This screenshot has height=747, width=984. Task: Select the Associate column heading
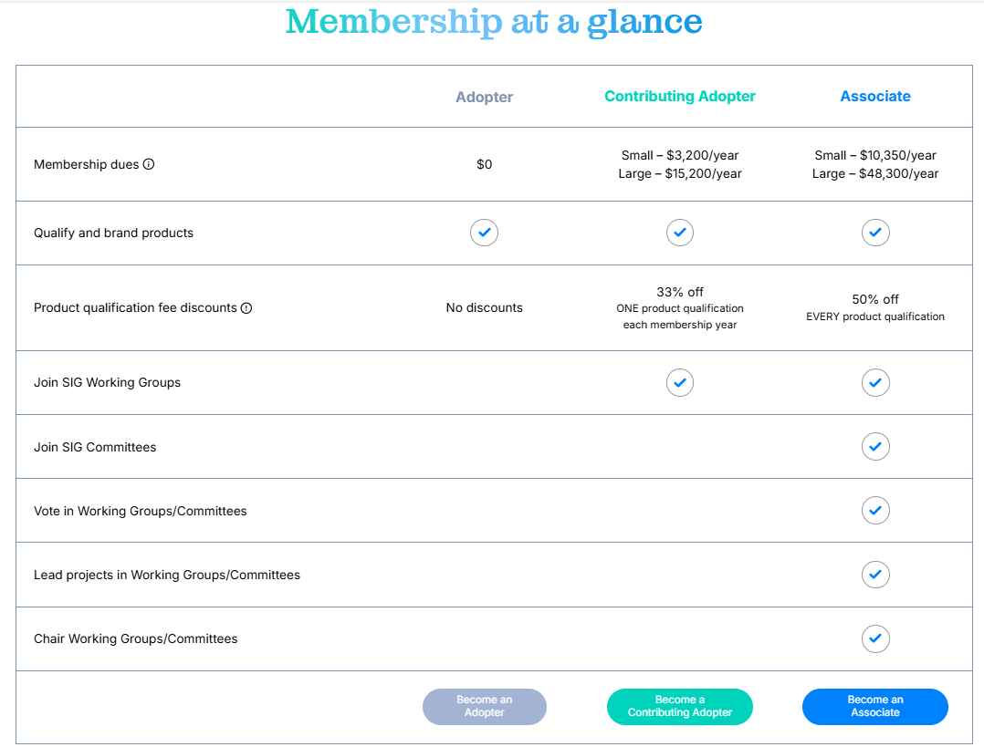(x=875, y=96)
